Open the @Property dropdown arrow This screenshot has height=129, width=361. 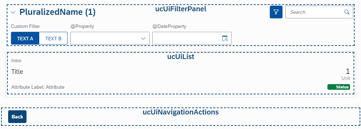(143, 39)
